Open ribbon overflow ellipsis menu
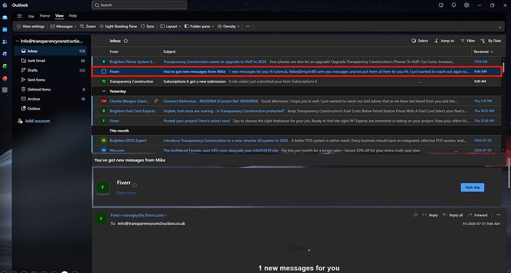This screenshot has height=273, width=511. 248,27
